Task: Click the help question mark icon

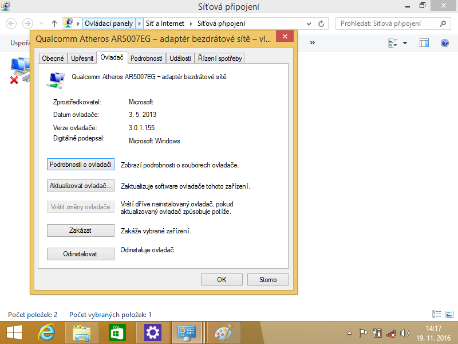Action: click(444, 43)
